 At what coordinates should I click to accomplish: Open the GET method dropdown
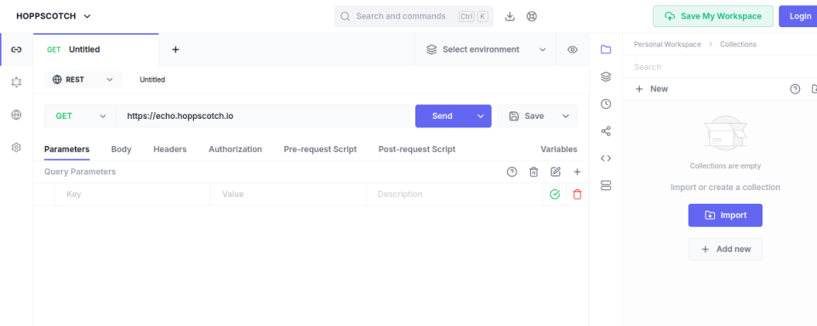point(80,116)
